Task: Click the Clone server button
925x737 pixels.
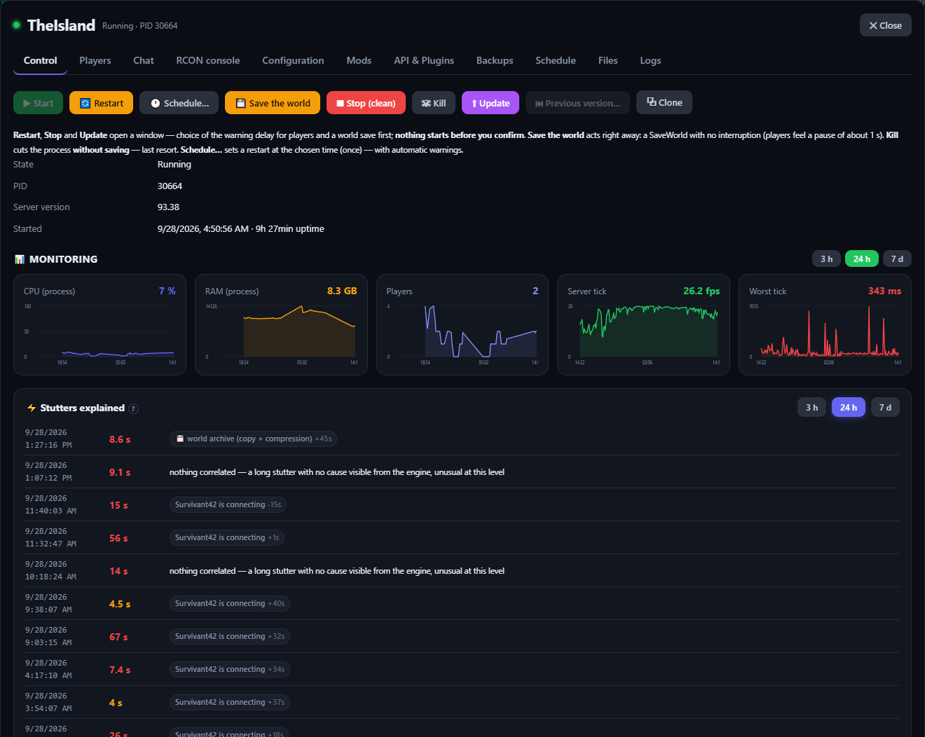Action: 664,102
